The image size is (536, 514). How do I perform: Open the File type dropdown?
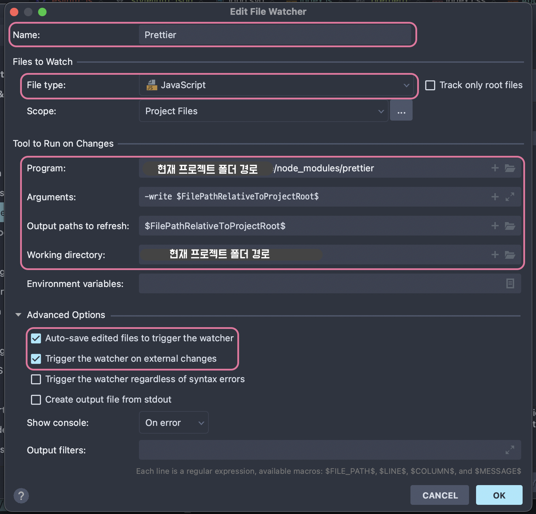276,85
